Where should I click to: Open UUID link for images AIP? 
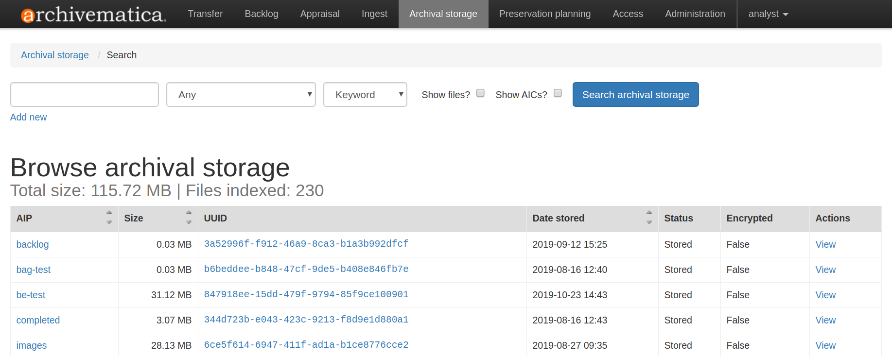coord(306,345)
